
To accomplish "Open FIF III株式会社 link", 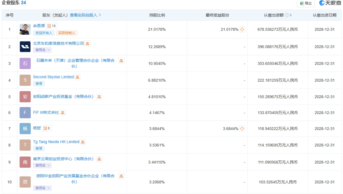I will tap(46, 113).
